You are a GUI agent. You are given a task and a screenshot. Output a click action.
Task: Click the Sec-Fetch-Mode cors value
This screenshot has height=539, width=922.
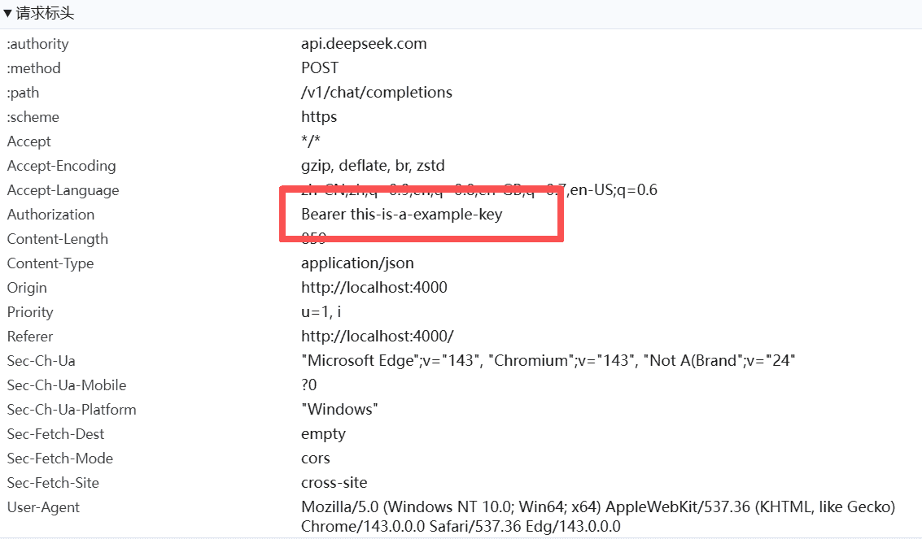pos(316,459)
